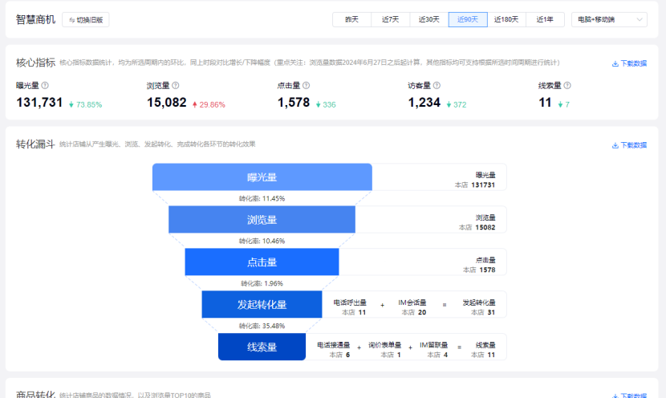Screen dimensions: 666x398
Task: Click the 核心指标 section heading
Action: point(35,63)
